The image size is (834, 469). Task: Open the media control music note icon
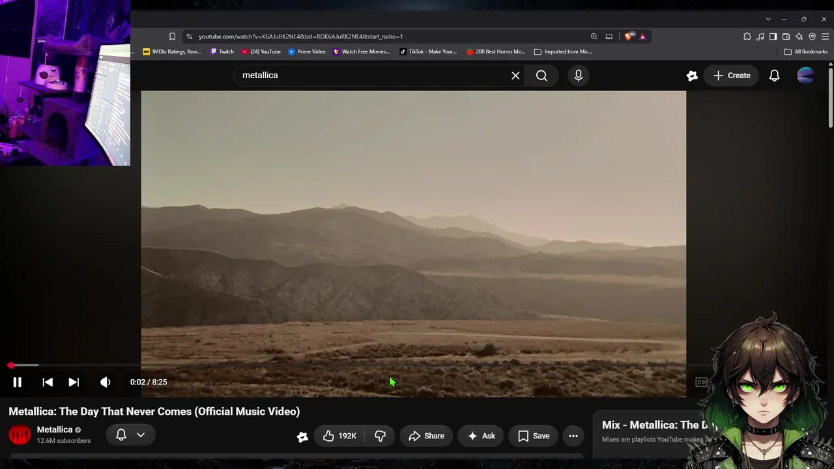click(760, 36)
